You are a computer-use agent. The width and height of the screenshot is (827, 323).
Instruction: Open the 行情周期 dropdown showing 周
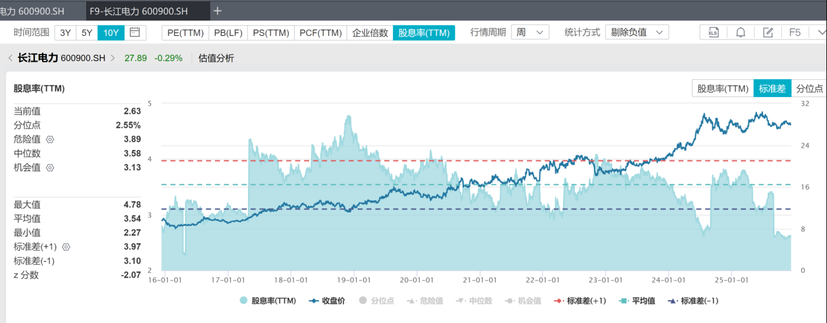click(530, 32)
